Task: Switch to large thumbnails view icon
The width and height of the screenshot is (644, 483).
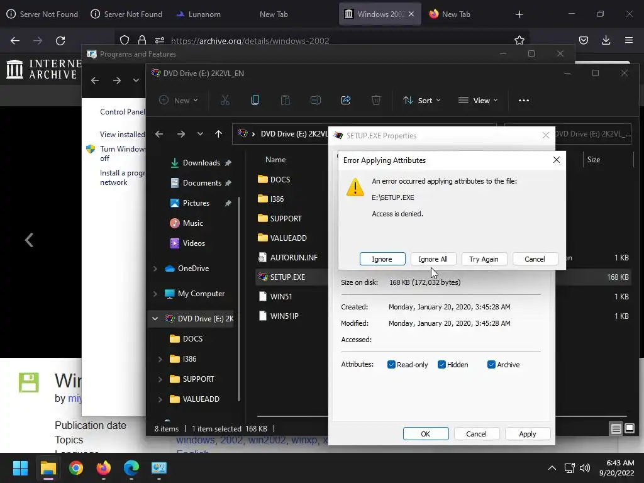Action: 629,429
